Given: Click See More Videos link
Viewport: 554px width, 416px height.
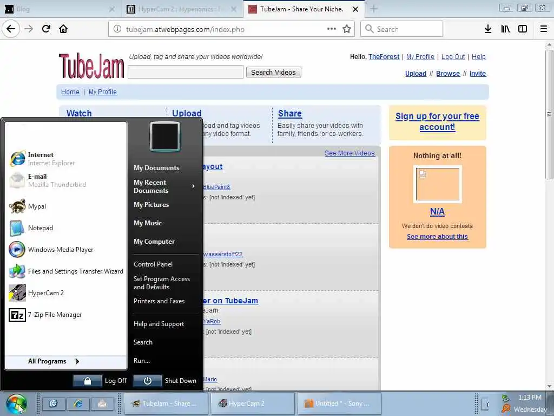Looking at the screenshot, I should [x=350, y=153].
